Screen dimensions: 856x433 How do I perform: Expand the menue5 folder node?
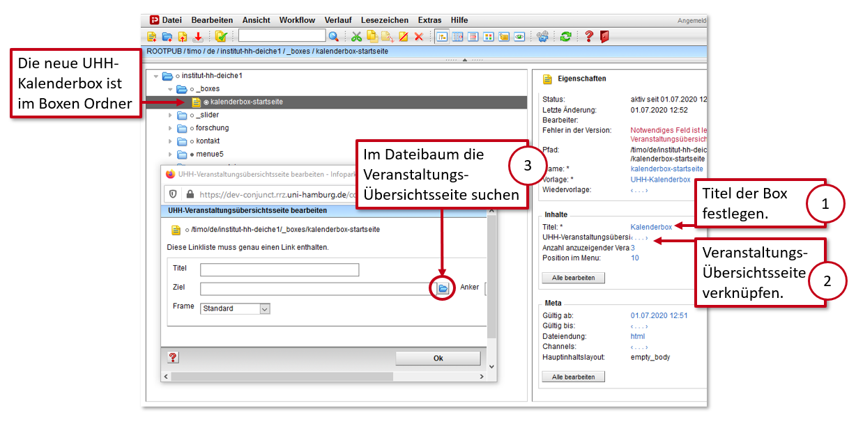(170, 154)
